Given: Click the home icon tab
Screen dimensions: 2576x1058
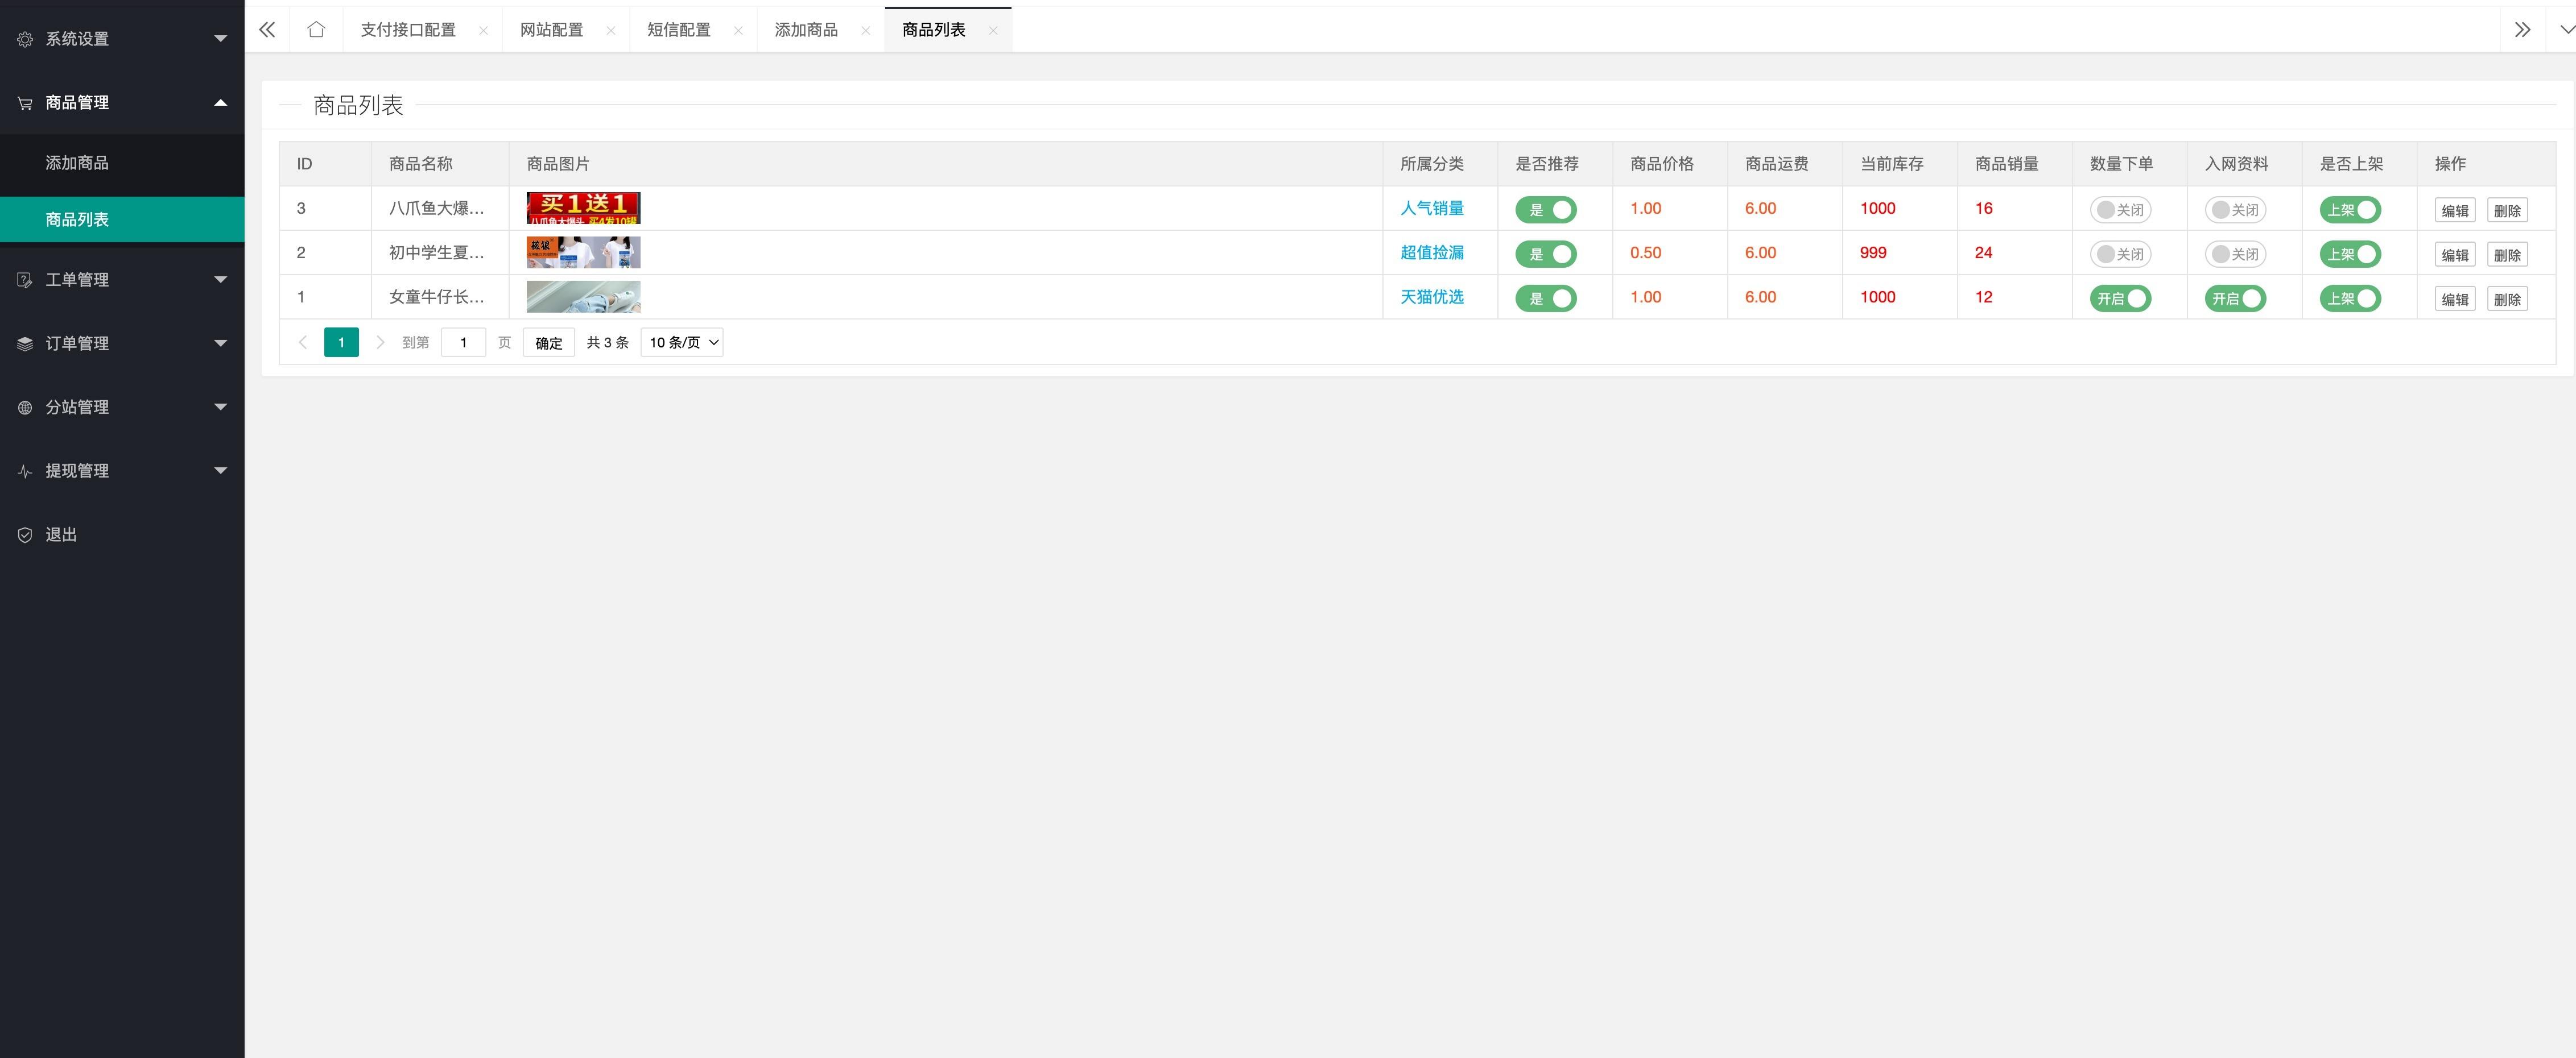Looking at the screenshot, I should click(x=316, y=30).
